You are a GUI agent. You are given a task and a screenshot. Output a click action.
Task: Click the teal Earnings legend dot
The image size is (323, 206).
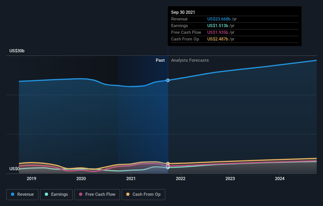[46, 194]
